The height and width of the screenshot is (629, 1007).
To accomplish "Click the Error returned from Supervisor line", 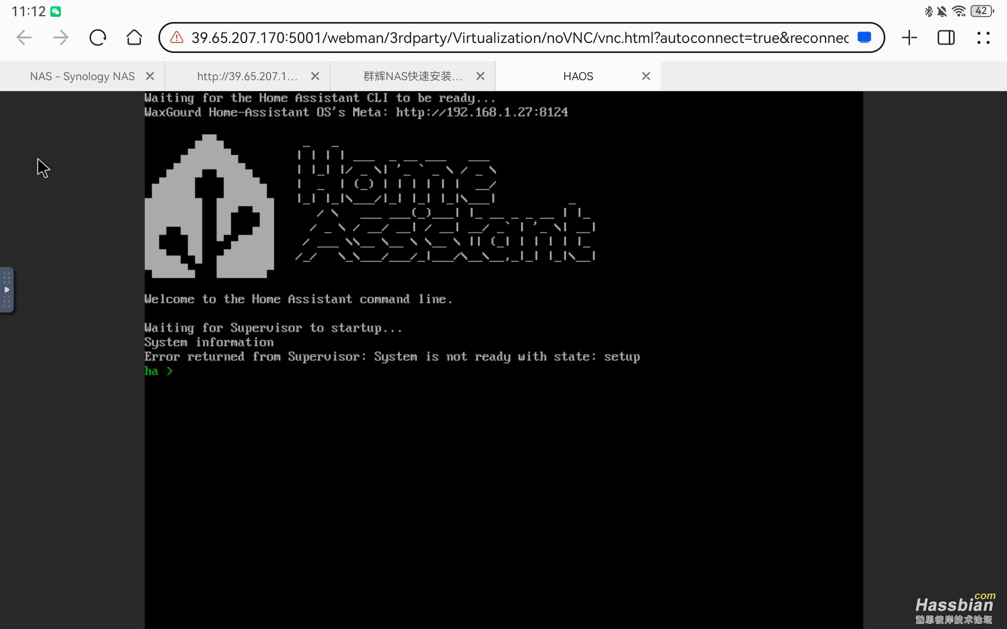I will (x=392, y=357).
